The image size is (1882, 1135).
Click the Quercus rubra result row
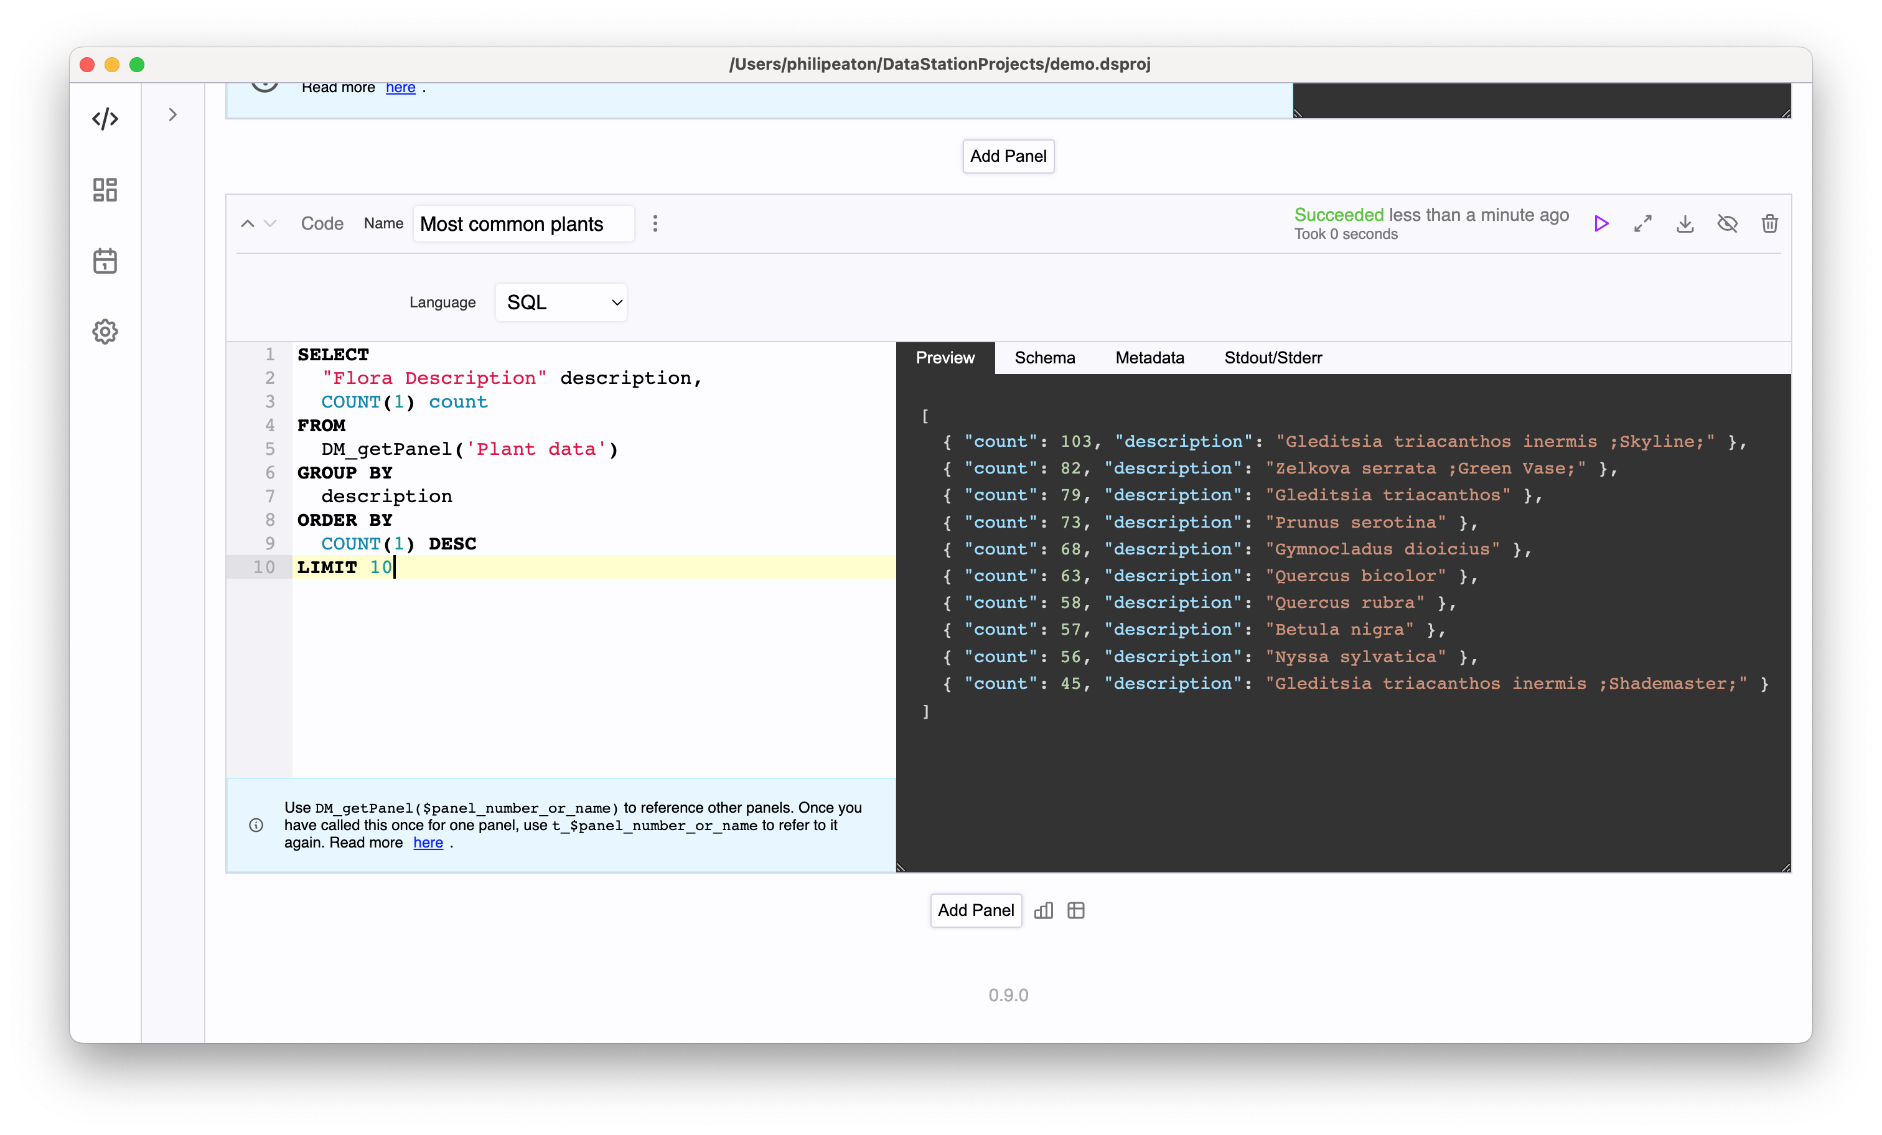(1199, 602)
